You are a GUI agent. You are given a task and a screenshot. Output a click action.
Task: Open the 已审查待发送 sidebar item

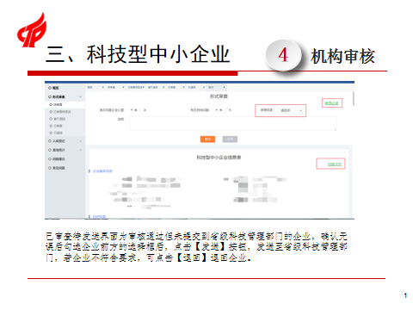62,112
